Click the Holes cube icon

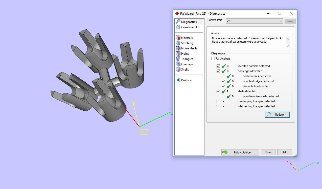click(x=178, y=54)
